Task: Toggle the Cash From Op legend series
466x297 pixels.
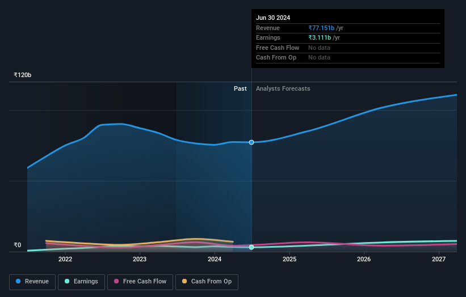Action: tap(207, 282)
